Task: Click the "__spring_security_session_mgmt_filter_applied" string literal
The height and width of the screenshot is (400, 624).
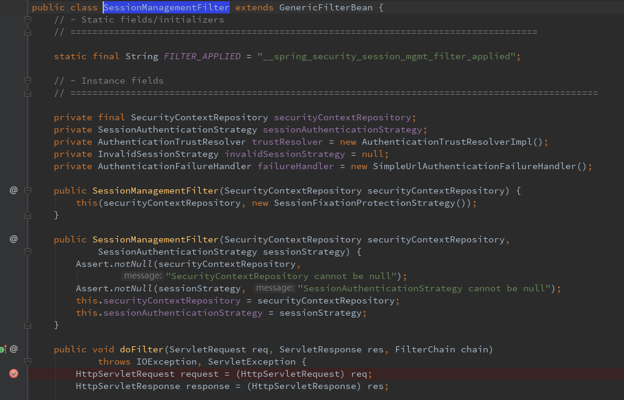Action: (x=386, y=56)
